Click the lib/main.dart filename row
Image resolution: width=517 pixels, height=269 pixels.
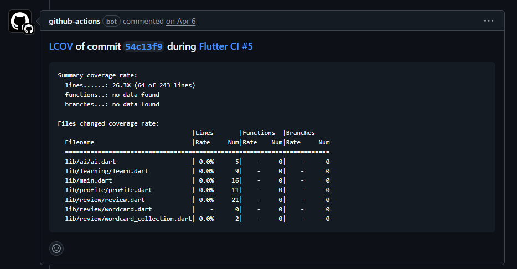pos(89,180)
